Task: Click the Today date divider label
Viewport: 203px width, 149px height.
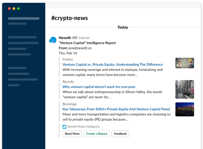Action: point(123,27)
